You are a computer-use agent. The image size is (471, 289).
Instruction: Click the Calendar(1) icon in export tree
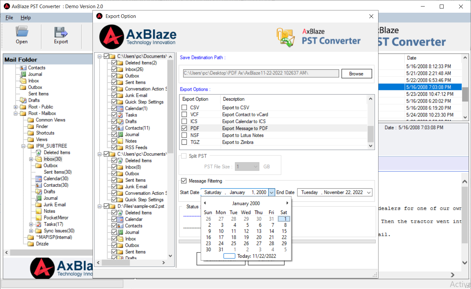tap(120, 108)
